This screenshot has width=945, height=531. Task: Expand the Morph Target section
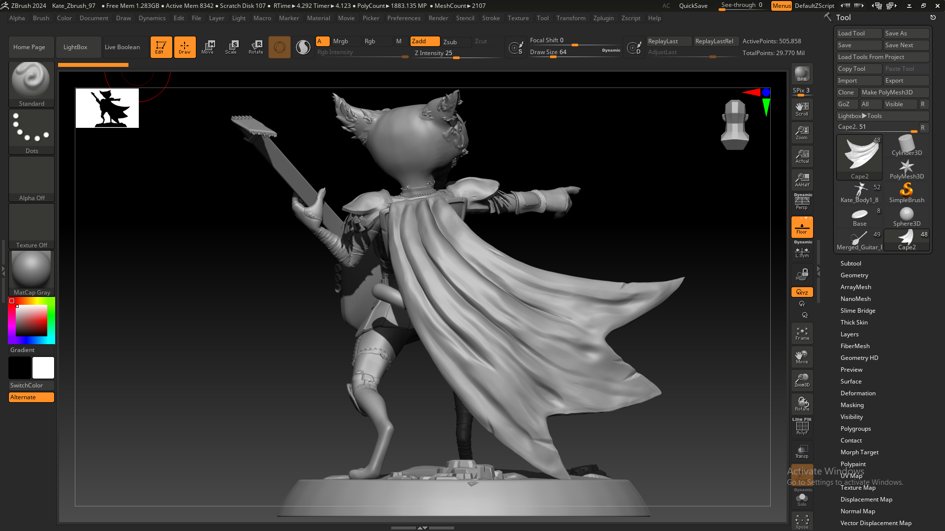859,452
